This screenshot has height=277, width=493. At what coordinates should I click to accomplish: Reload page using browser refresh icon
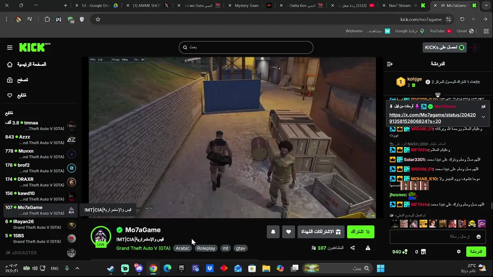(462, 19)
